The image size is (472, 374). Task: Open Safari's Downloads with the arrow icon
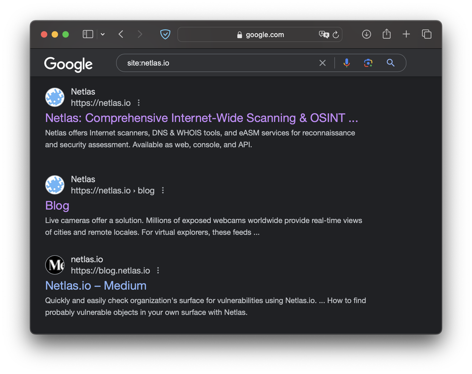tap(366, 34)
